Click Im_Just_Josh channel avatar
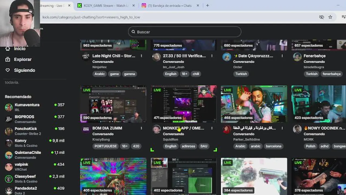 [x=156, y=57]
